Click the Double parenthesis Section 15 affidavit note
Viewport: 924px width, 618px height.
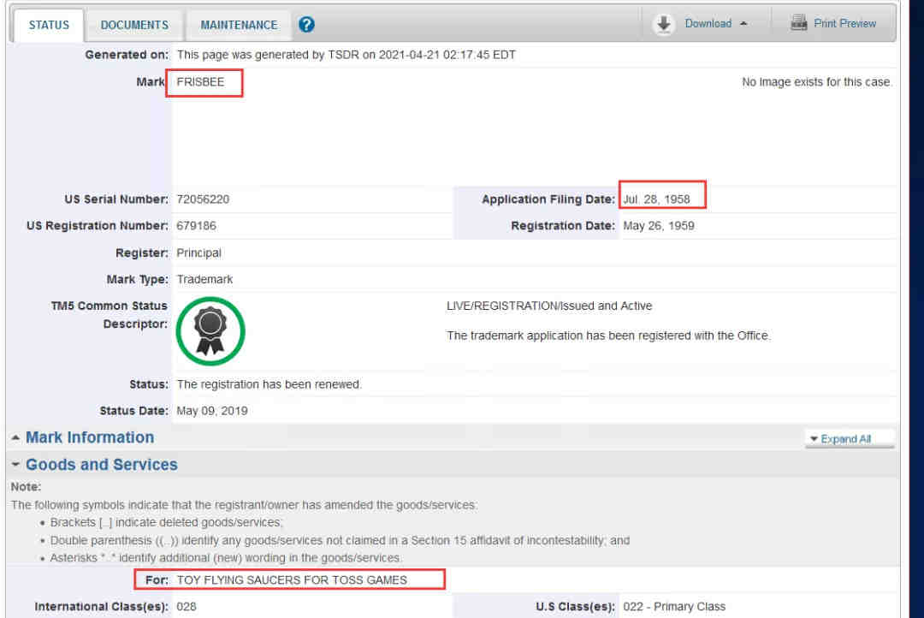(340, 540)
